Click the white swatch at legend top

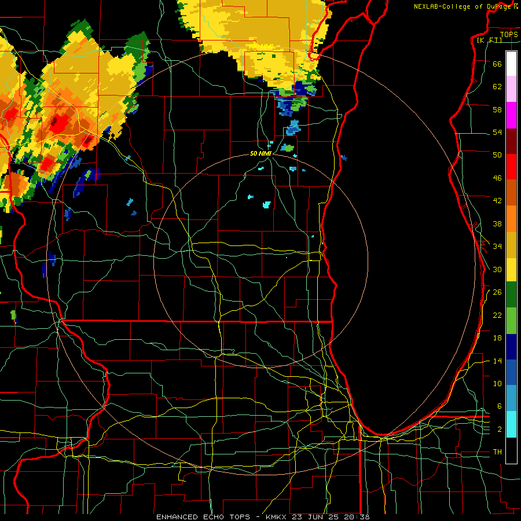[x=511, y=64]
